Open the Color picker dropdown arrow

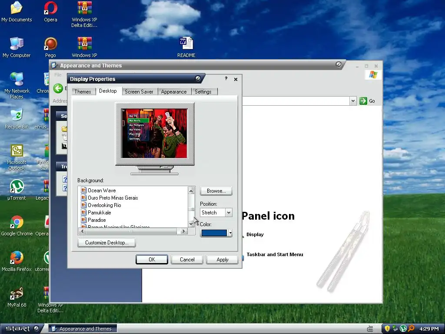coord(230,233)
